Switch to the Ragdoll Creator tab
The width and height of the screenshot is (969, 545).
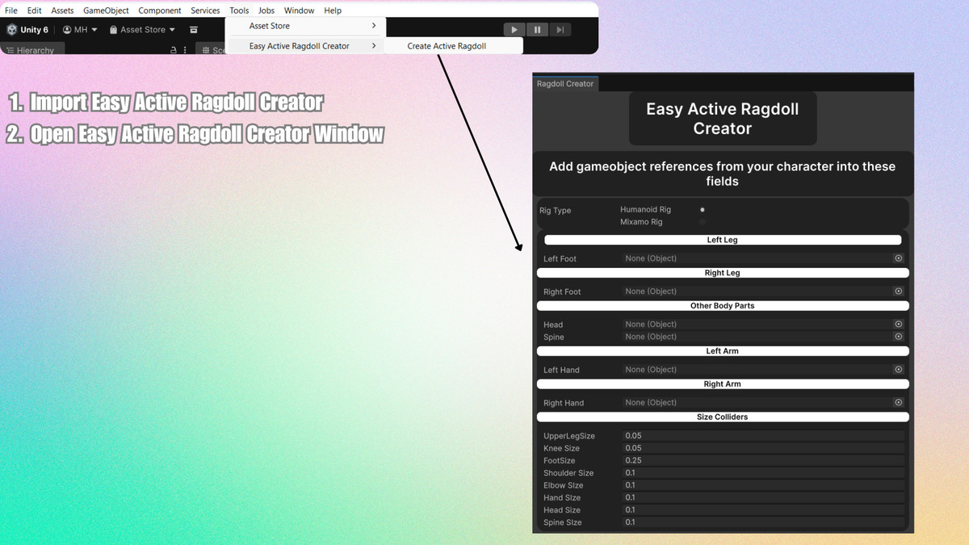click(x=564, y=83)
